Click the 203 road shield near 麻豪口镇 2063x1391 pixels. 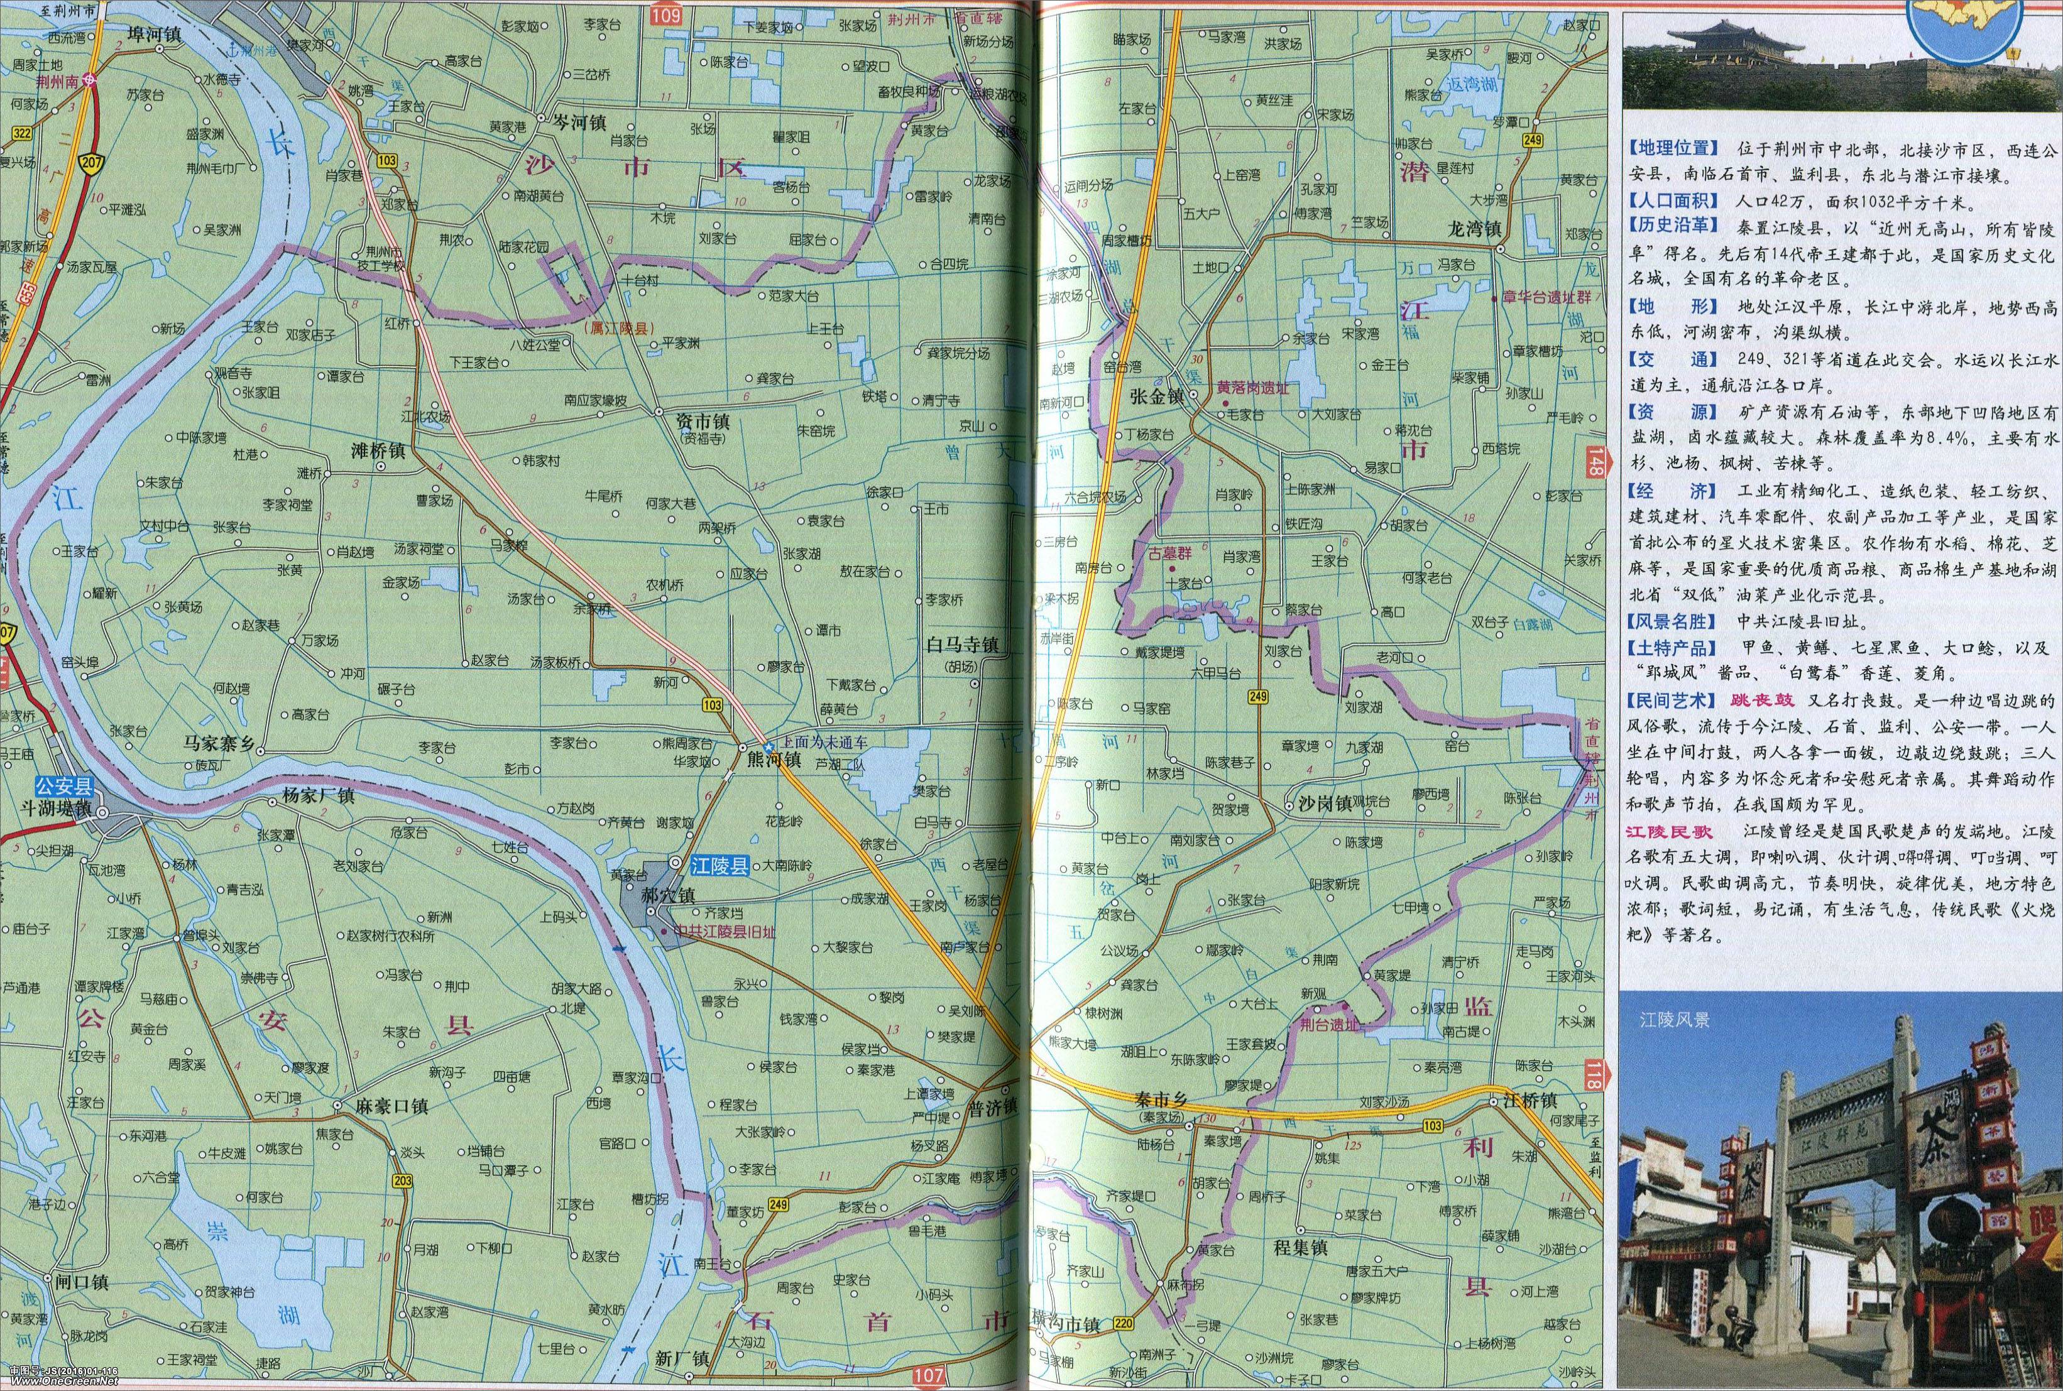(401, 1181)
